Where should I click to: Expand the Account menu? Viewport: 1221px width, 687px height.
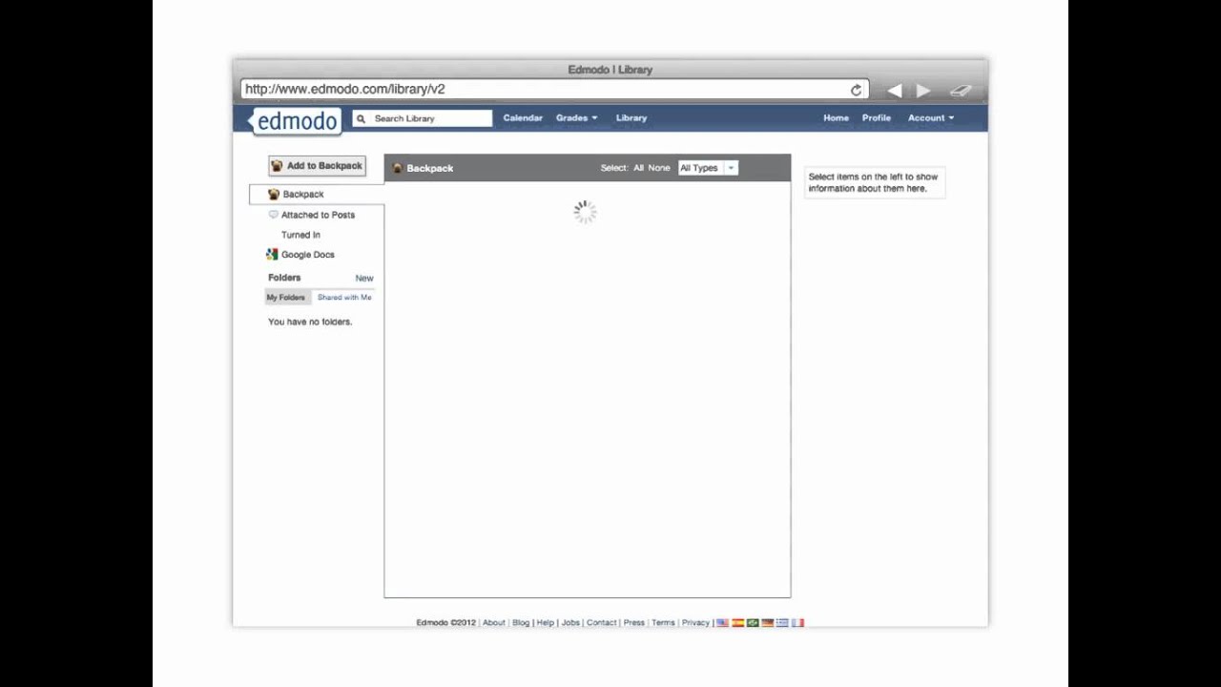coord(930,118)
